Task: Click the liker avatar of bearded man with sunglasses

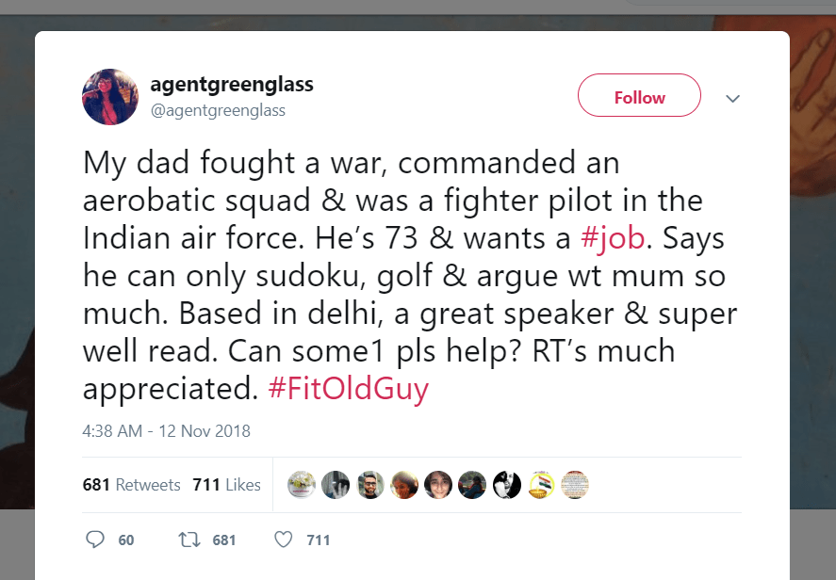Action: pyautogui.click(x=370, y=485)
